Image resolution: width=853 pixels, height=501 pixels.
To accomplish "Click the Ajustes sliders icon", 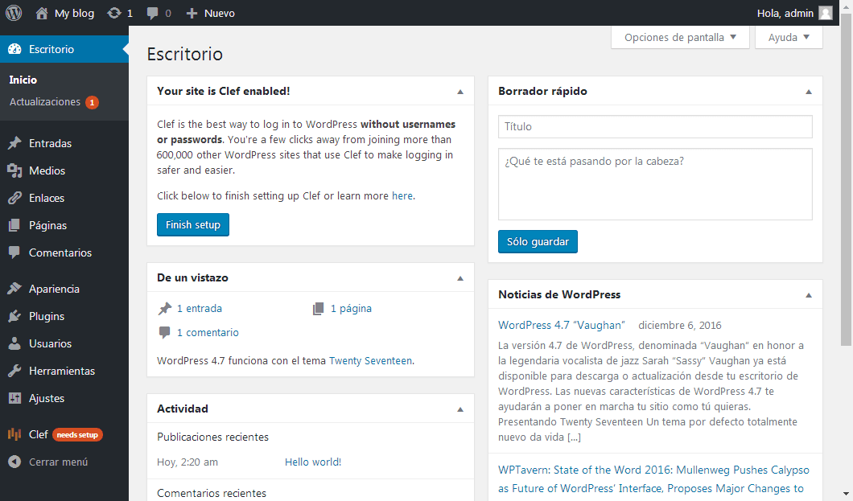I will point(14,398).
